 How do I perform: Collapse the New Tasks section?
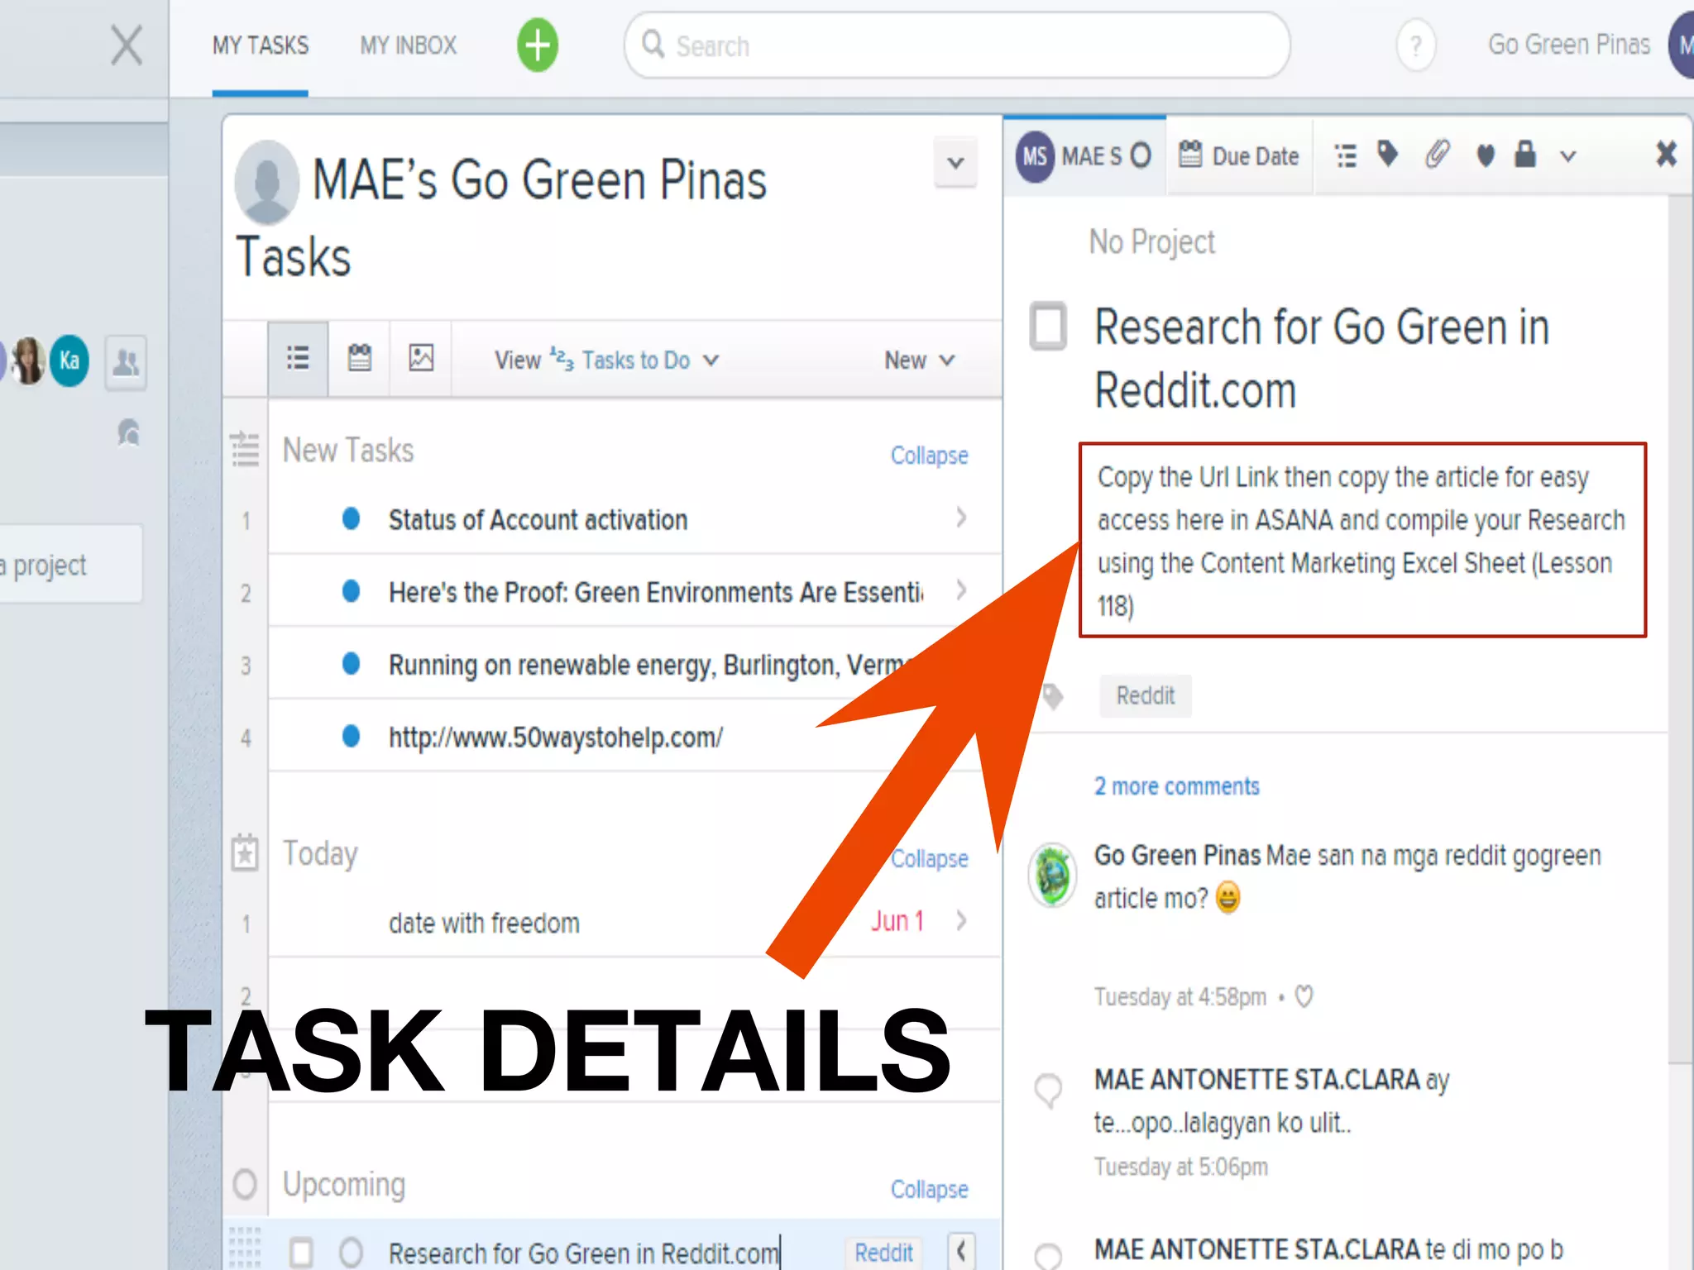pos(929,456)
